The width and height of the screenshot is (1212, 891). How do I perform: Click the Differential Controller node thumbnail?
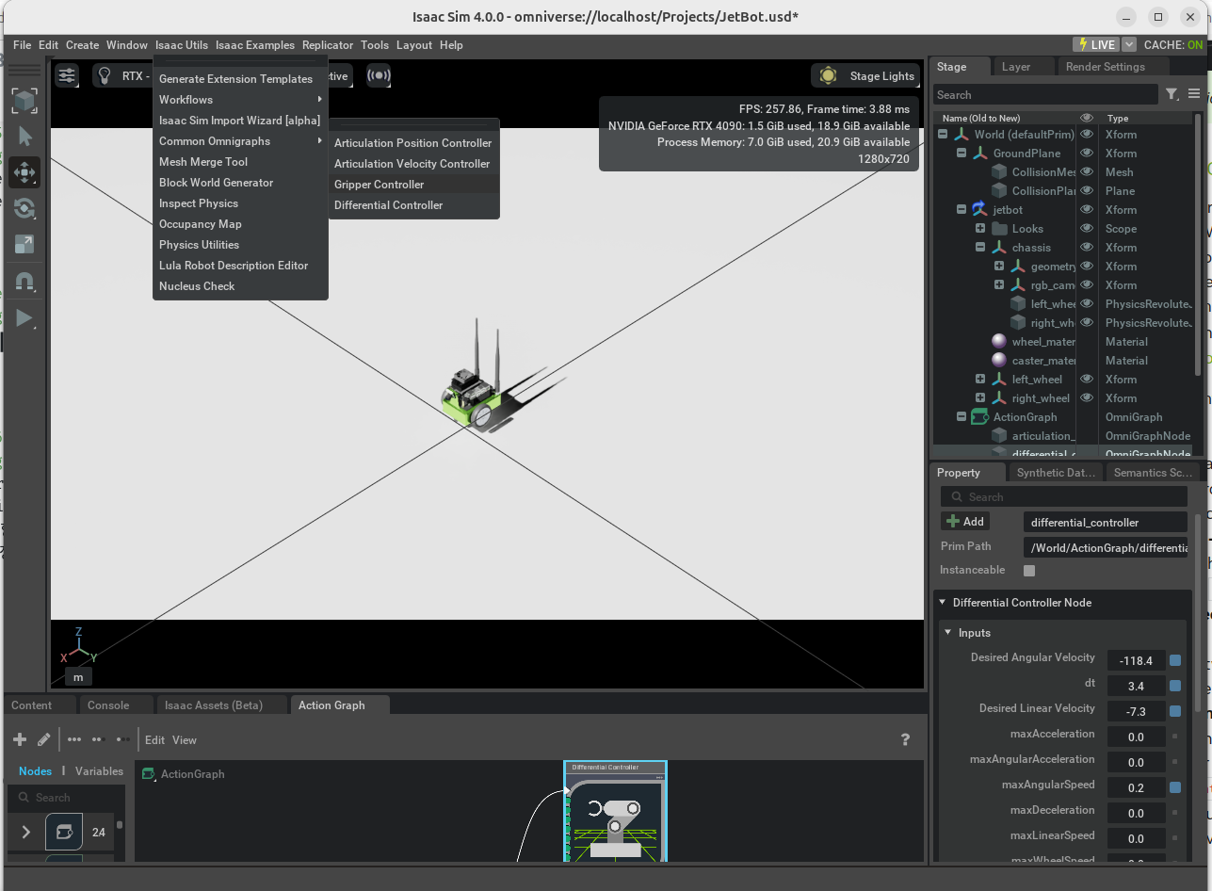tap(615, 819)
